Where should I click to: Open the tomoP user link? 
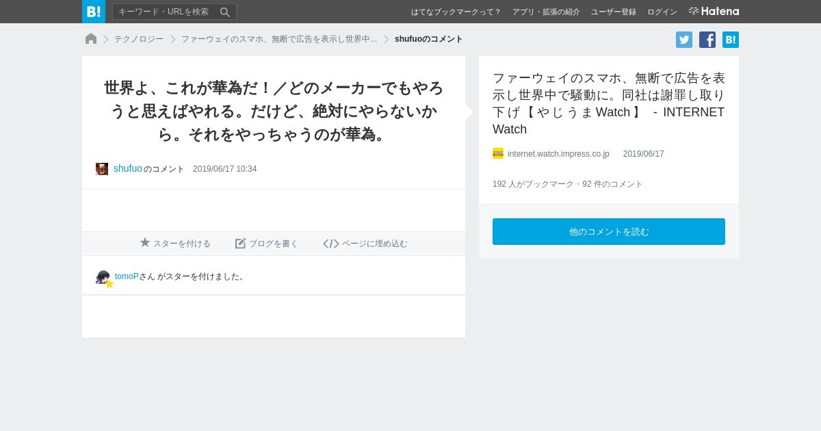pyautogui.click(x=127, y=276)
